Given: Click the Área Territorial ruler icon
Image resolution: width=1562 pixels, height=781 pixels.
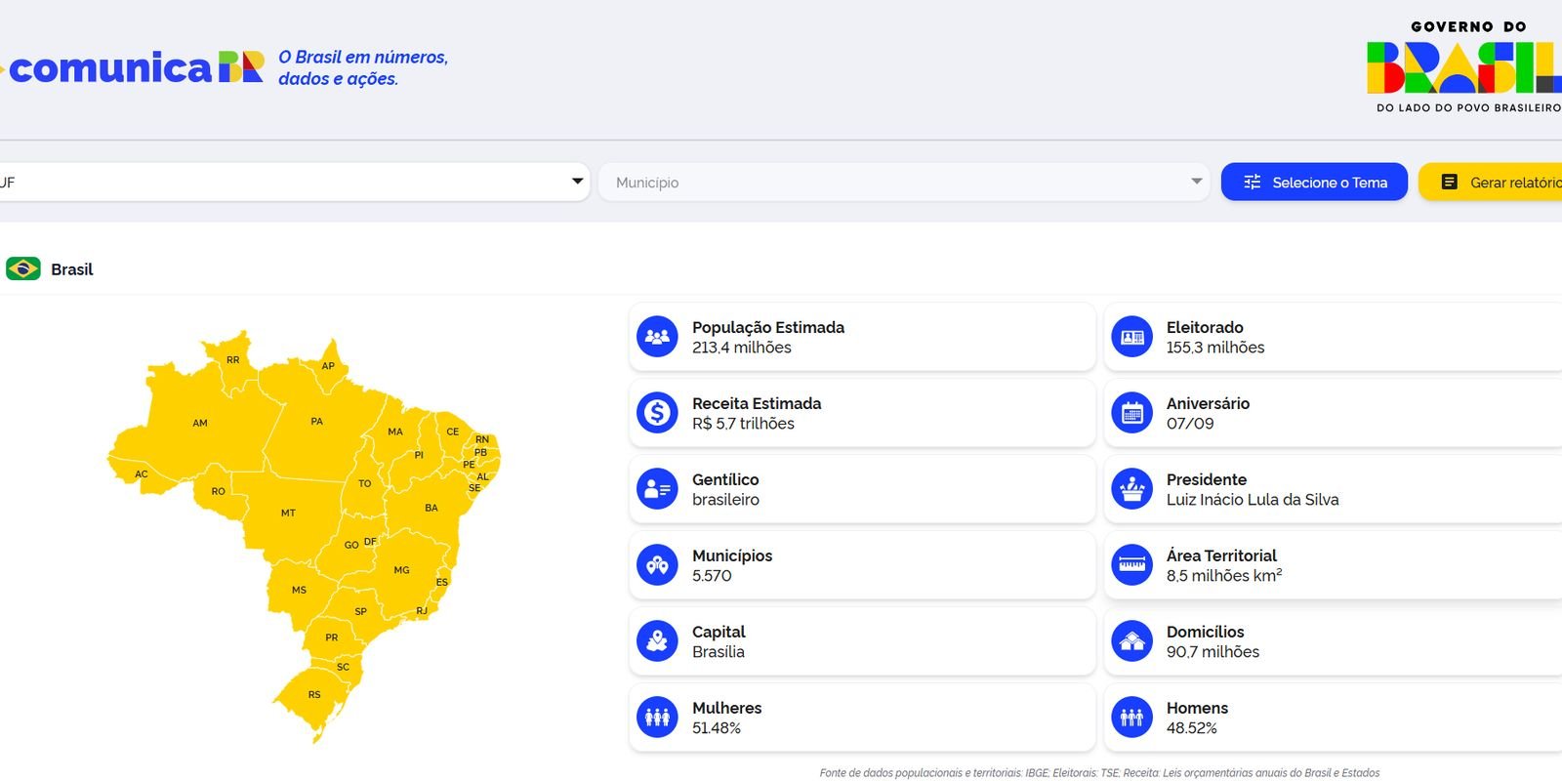Looking at the screenshot, I should point(1131,565).
